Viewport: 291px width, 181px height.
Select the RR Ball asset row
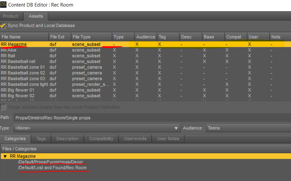tap(145, 56)
